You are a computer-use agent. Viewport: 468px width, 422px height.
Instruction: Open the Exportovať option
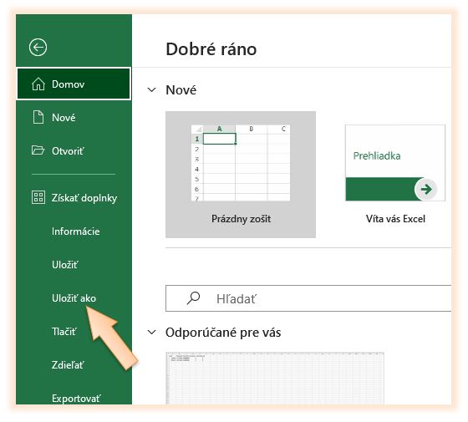[76, 399]
